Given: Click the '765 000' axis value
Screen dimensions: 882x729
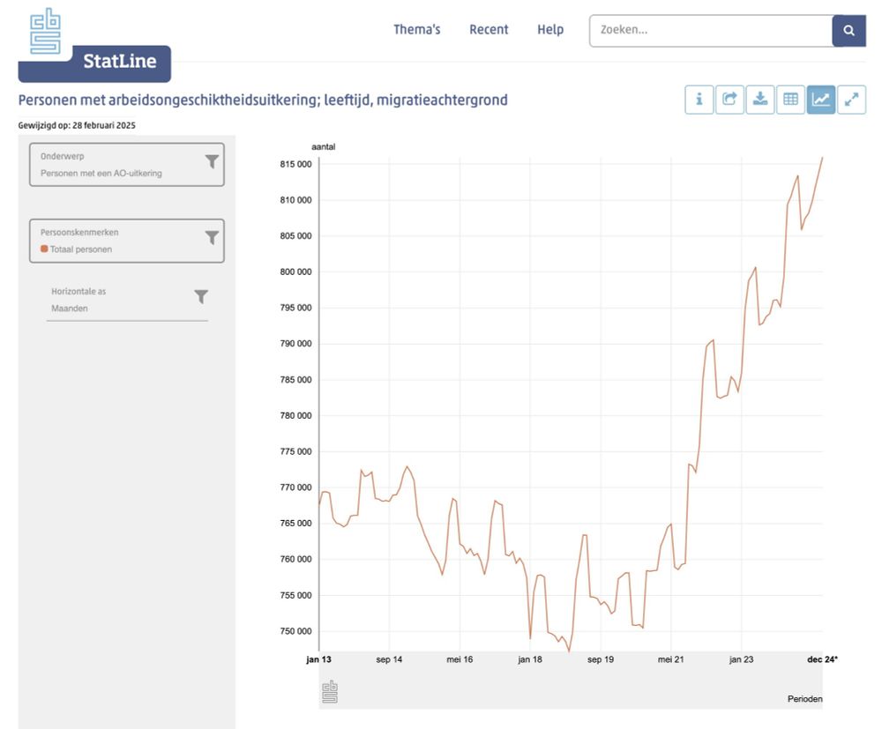Looking at the screenshot, I should click(295, 523).
